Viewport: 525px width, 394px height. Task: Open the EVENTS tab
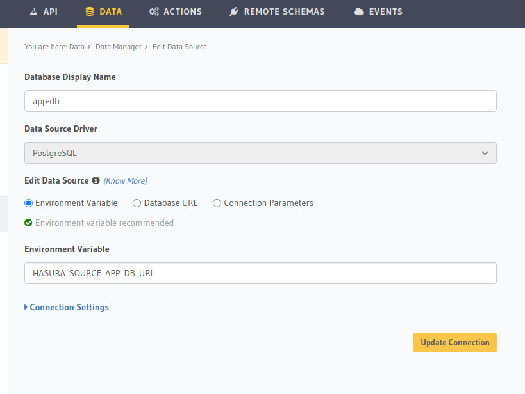378,12
